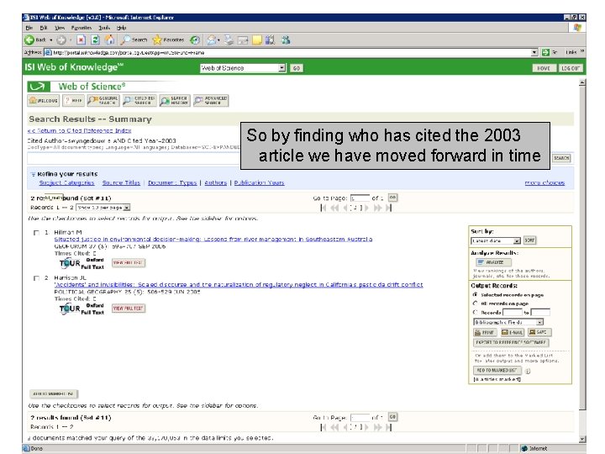
Task: Click the yellow Discuss note icon
Action: (257, 40)
